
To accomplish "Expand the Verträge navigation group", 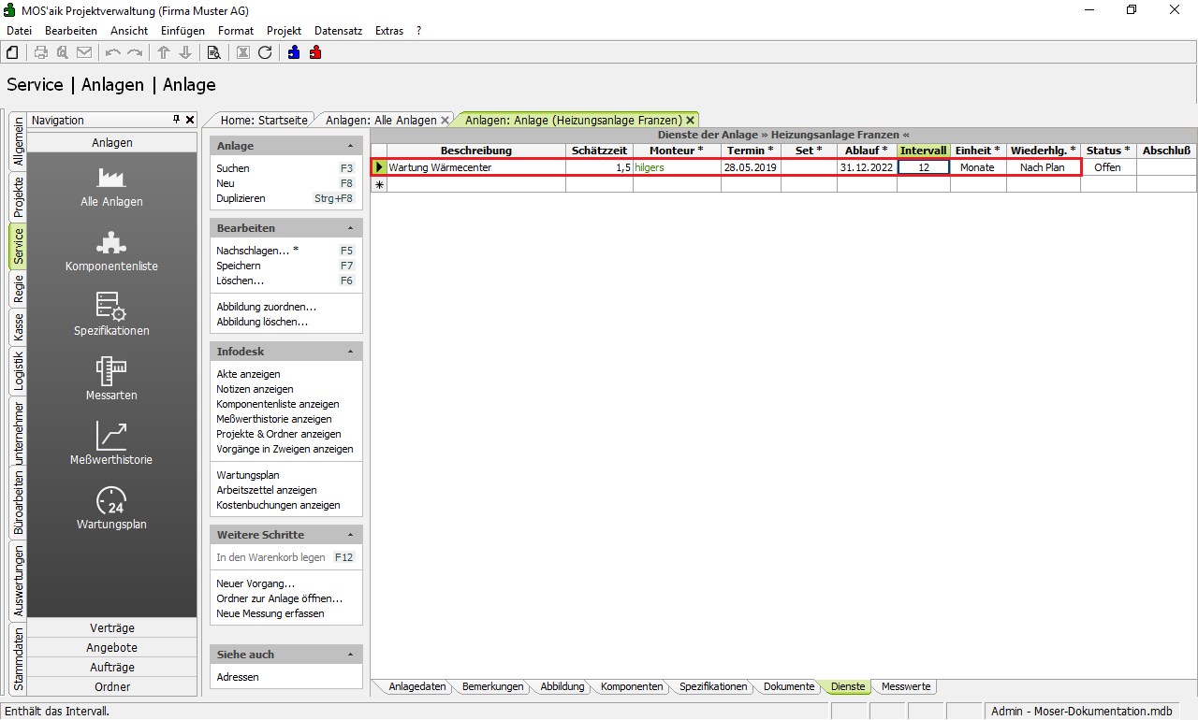I will coord(111,627).
